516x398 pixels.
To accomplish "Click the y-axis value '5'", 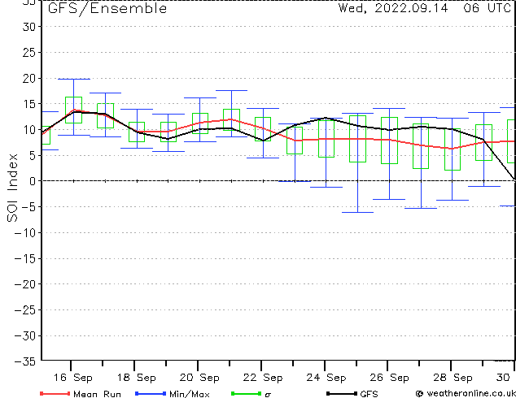I will 32,155.
